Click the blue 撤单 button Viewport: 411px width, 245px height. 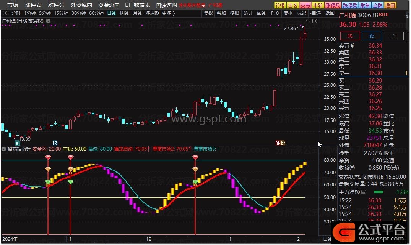(365, 5)
